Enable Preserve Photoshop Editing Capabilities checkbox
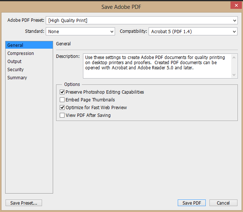Viewport: 243px width, 212px height. [62, 92]
